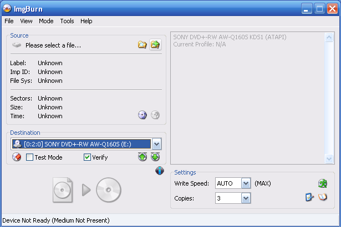Open the Write Speed dropdown
This screenshot has height=227, width=341.
(x=246, y=183)
